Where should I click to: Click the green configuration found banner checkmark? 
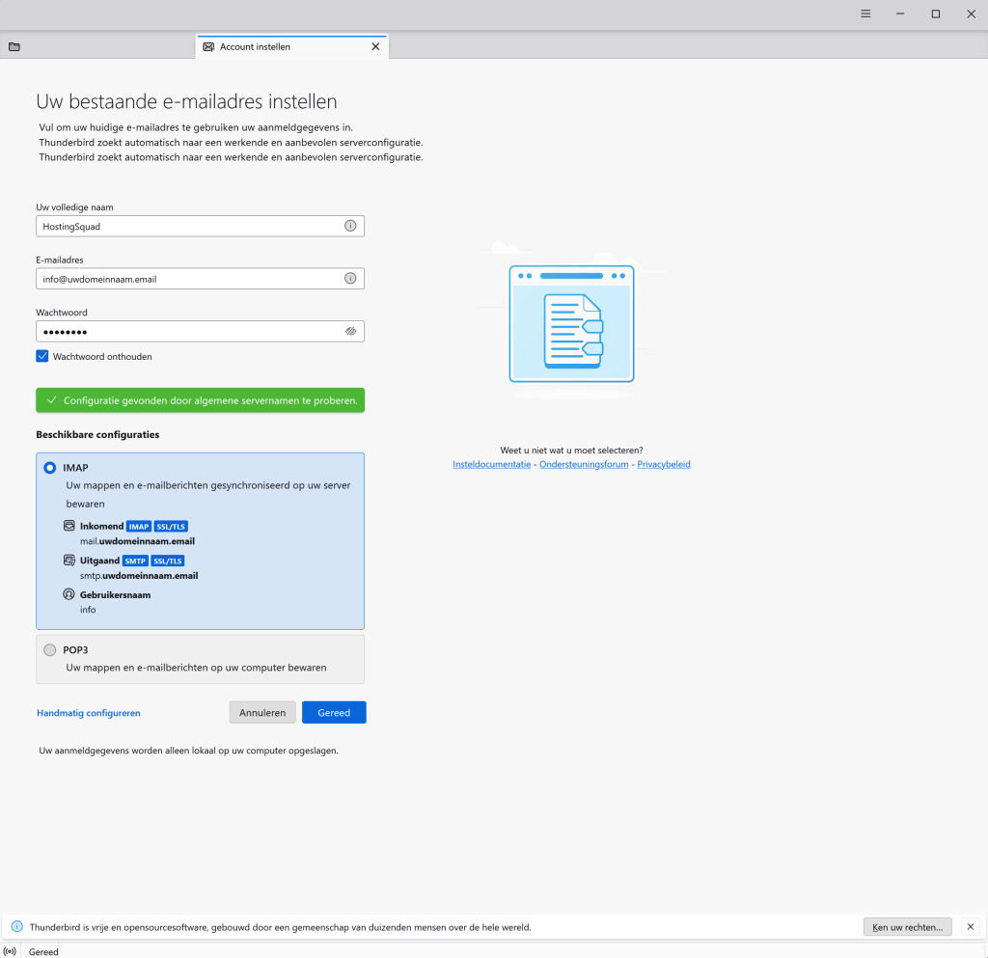pyautogui.click(x=52, y=400)
